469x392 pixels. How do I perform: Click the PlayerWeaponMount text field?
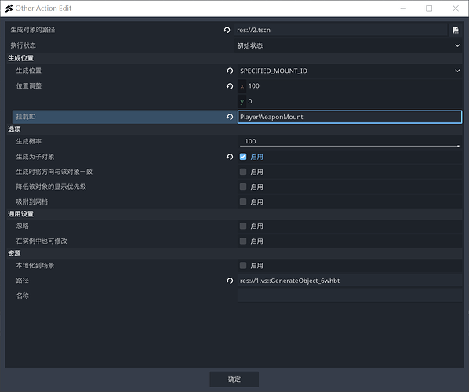point(350,117)
